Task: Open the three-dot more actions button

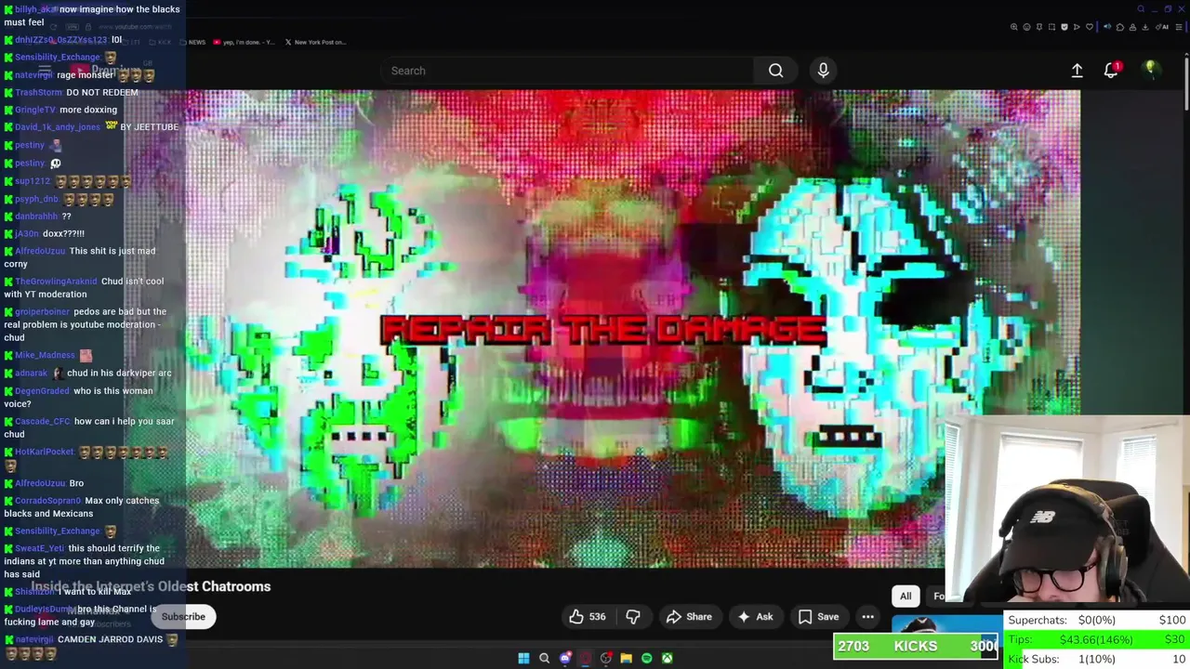Action: point(867,616)
